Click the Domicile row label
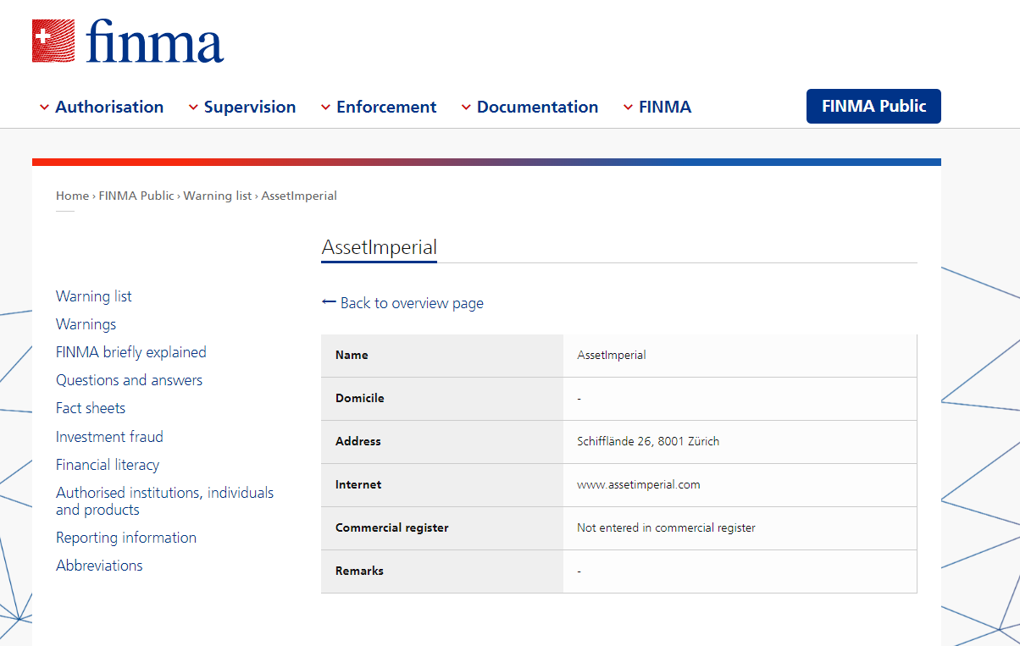The width and height of the screenshot is (1020, 646). [360, 398]
